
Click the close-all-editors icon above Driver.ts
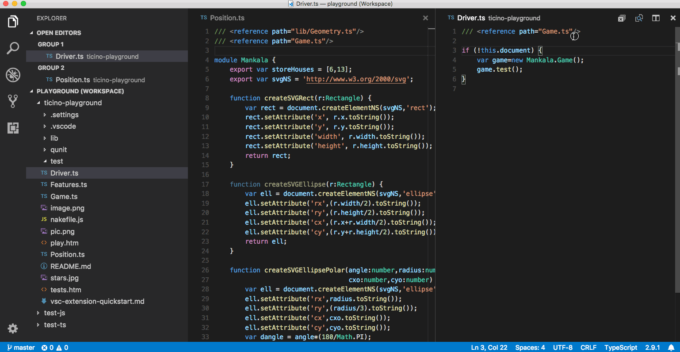[x=621, y=18]
